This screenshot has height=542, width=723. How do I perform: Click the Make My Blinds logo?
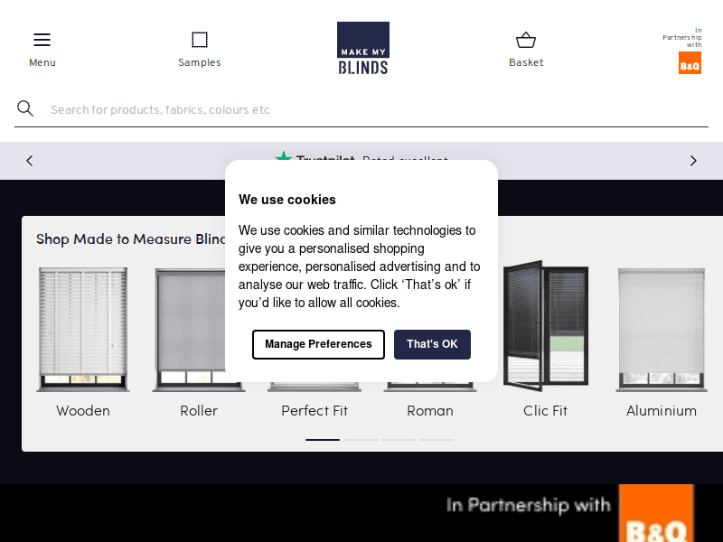point(363,48)
